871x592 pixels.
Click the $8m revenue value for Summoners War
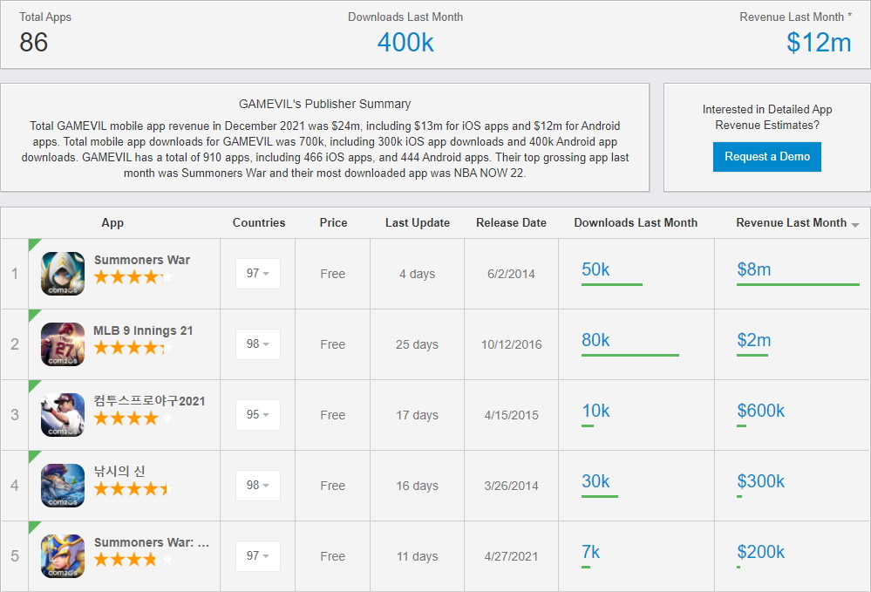[x=754, y=269]
